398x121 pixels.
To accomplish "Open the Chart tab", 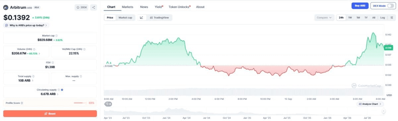I will [x=111, y=7].
